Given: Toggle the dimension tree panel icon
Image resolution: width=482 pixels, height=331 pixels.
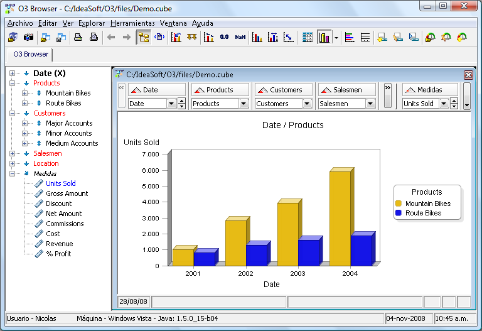Looking at the screenshot, I should (144, 37).
